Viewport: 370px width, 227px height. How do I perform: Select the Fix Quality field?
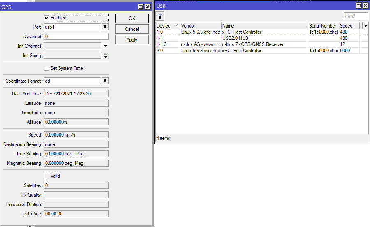76,195
